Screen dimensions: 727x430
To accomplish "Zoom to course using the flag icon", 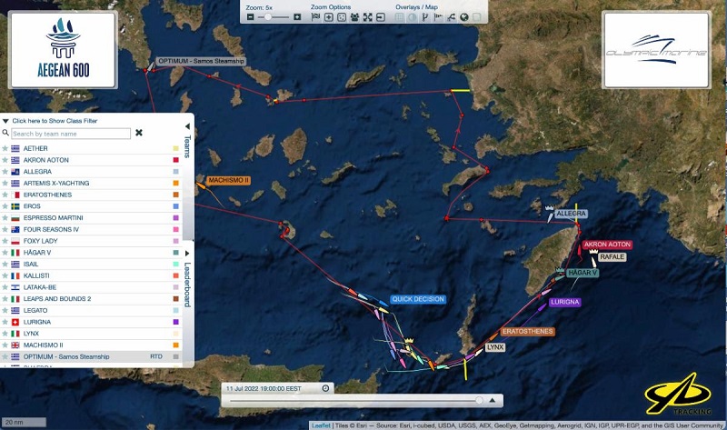I will click(315, 17).
